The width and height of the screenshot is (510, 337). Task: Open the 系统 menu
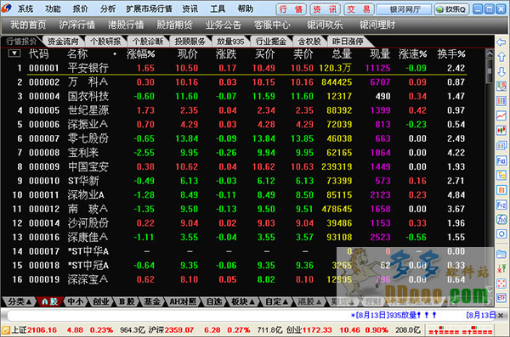click(x=25, y=8)
